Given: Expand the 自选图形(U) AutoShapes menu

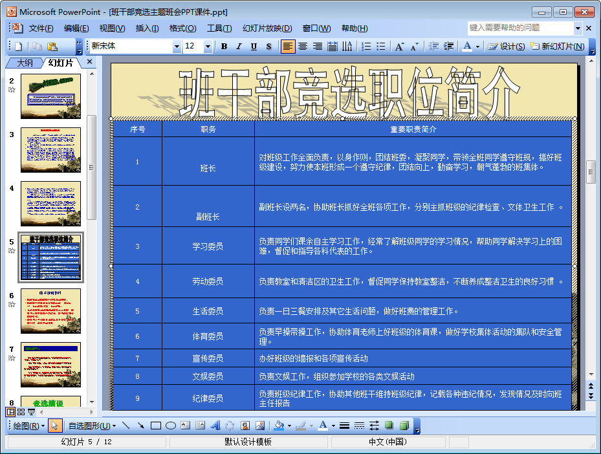Looking at the screenshot, I should [92, 426].
